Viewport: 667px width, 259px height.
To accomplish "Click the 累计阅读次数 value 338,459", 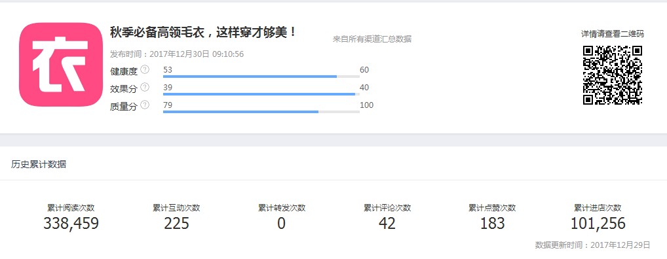I will coord(71,223).
